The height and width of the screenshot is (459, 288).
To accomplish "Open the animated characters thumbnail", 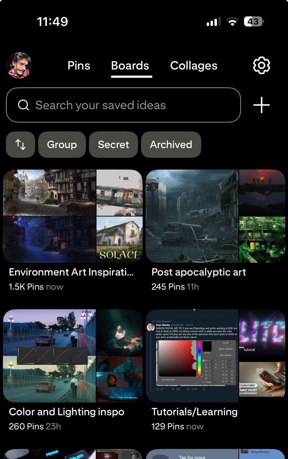I will 120,379.
